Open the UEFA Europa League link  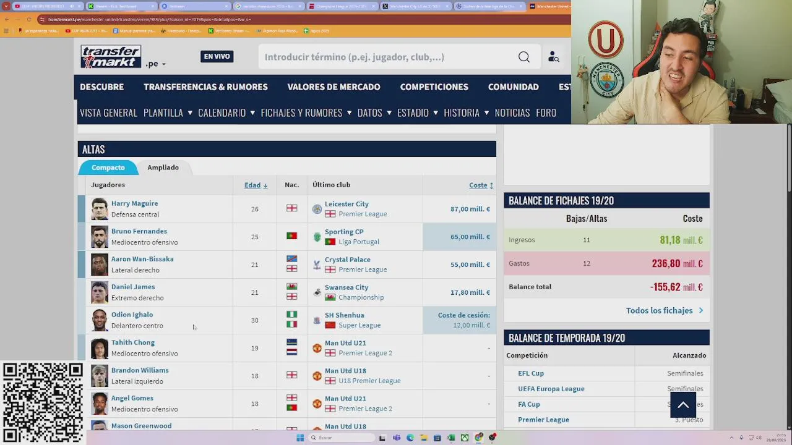click(551, 389)
